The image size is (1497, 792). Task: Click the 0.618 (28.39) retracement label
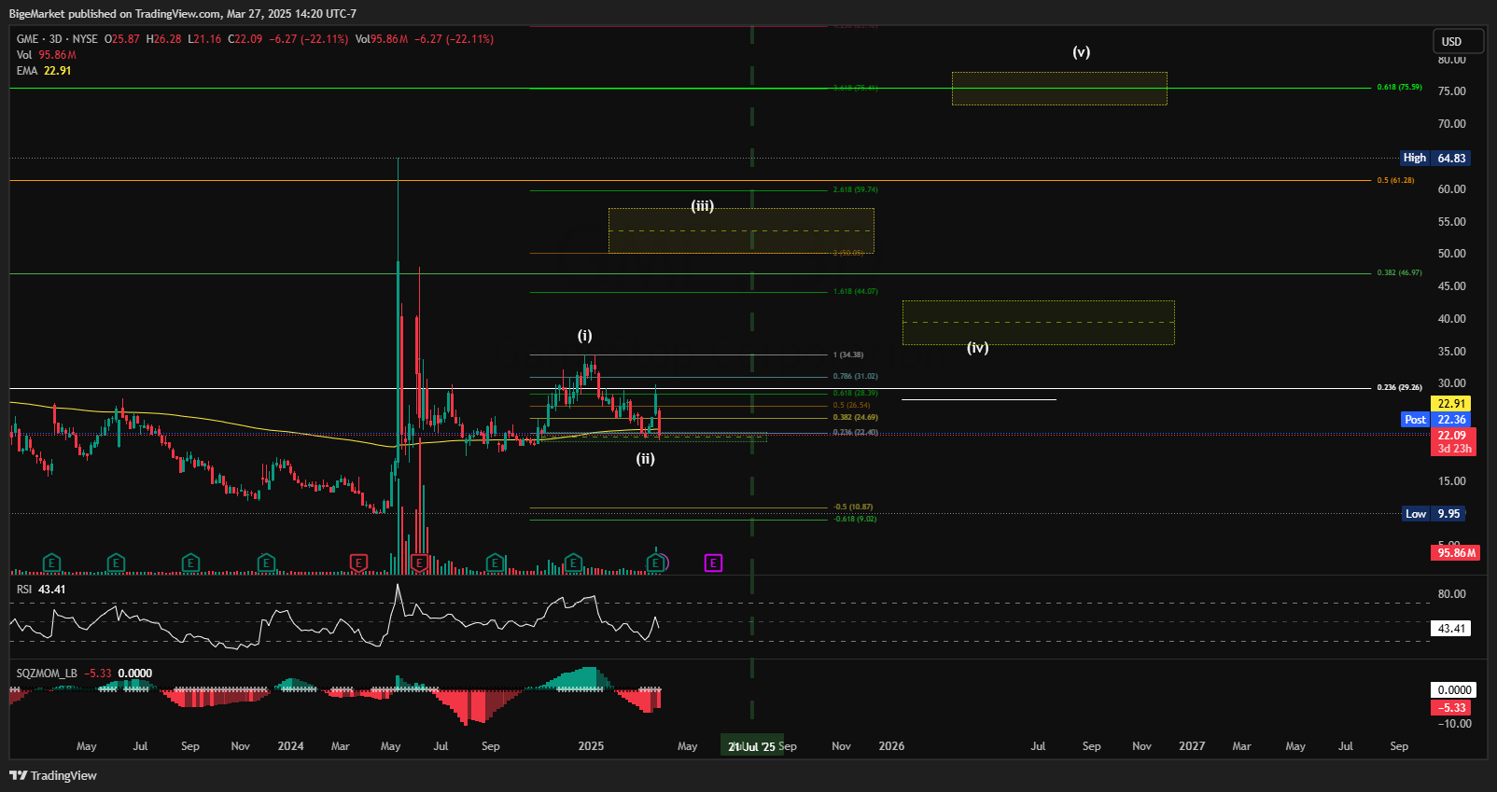pyautogui.click(x=855, y=393)
